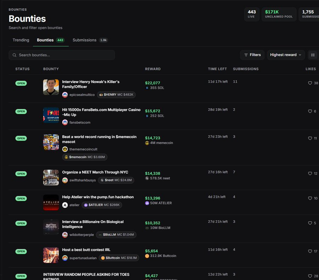Click fansbetscom user avatar
This screenshot has width=319, height=280.
65,122
